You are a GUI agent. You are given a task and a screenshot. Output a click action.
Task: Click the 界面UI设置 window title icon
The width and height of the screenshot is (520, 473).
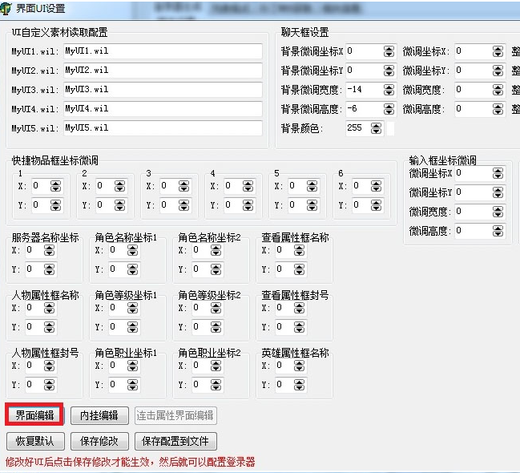(8, 8)
